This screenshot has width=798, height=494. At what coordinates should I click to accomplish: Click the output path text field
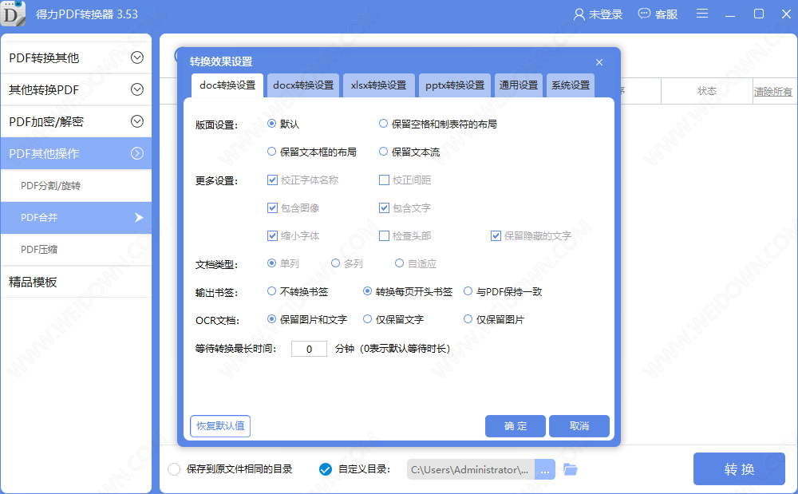(470, 469)
